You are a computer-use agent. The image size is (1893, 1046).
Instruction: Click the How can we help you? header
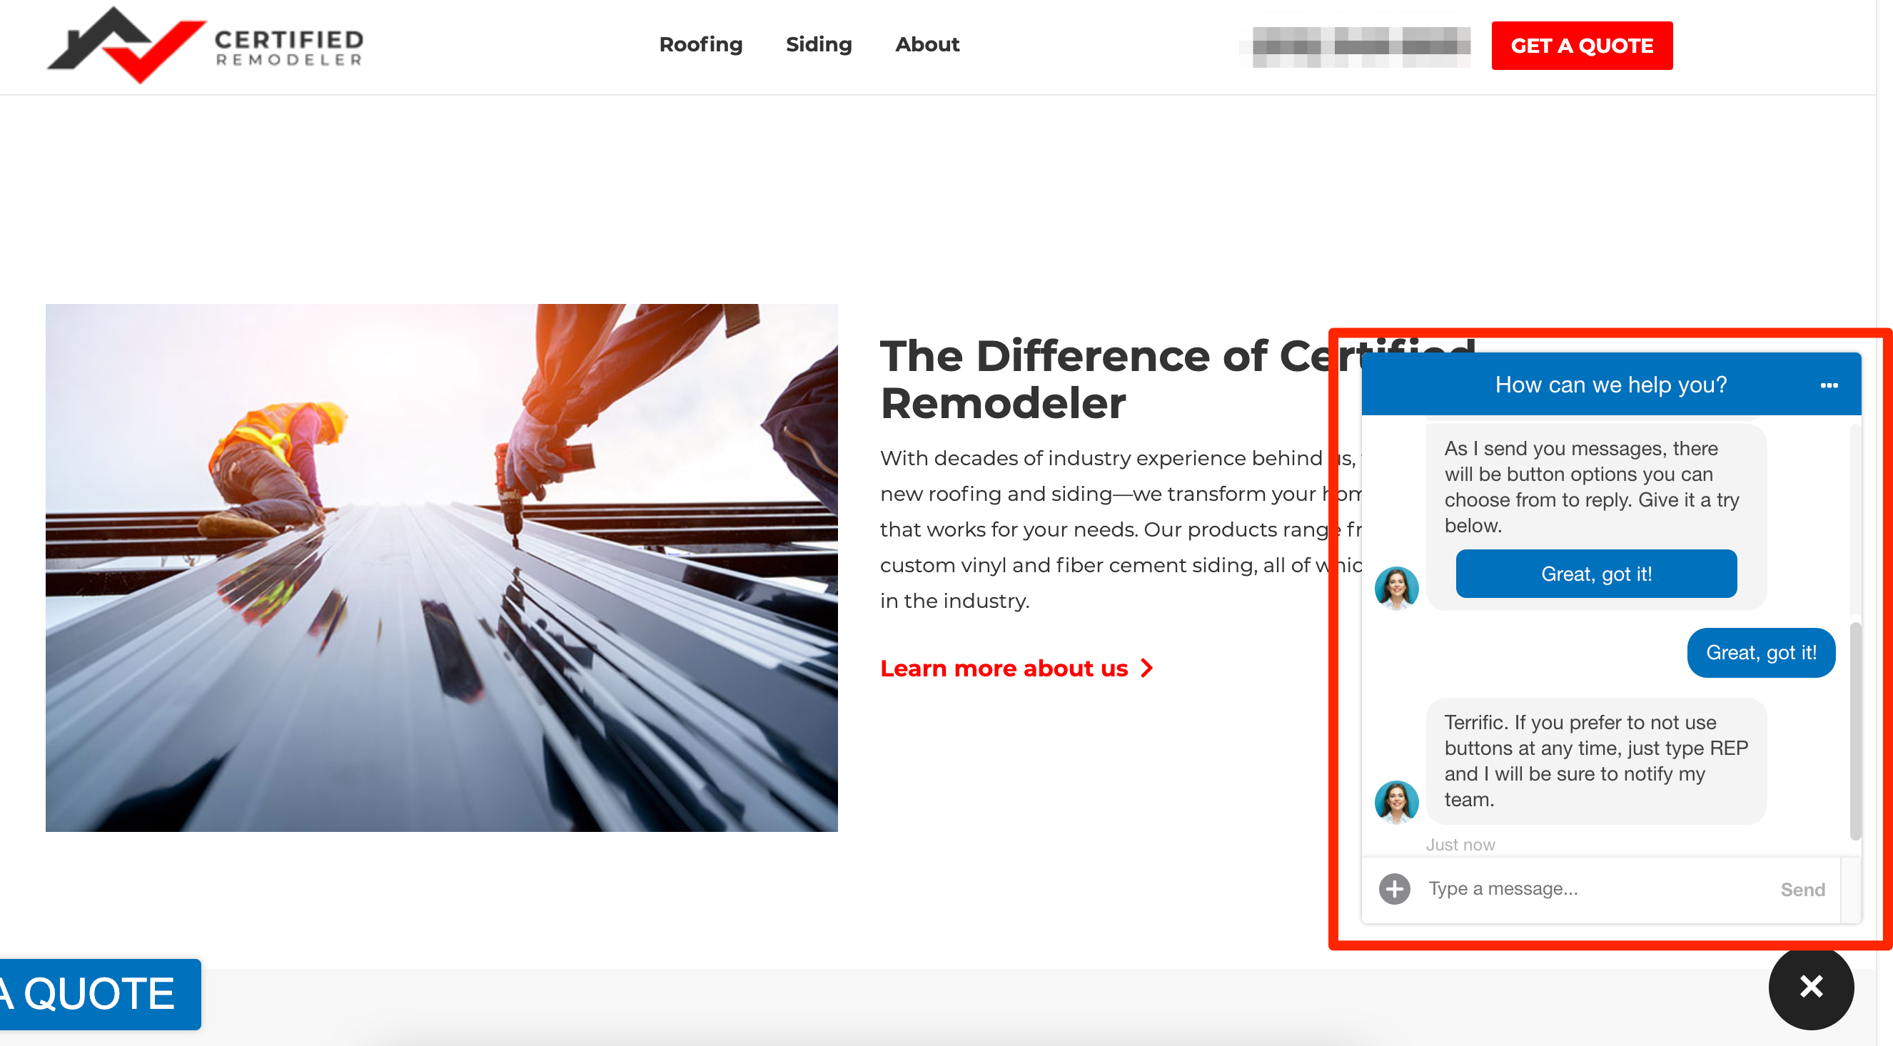coord(1610,385)
